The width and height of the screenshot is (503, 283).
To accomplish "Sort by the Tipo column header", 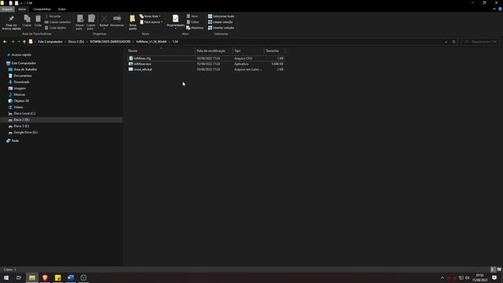I will pyautogui.click(x=248, y=50).
